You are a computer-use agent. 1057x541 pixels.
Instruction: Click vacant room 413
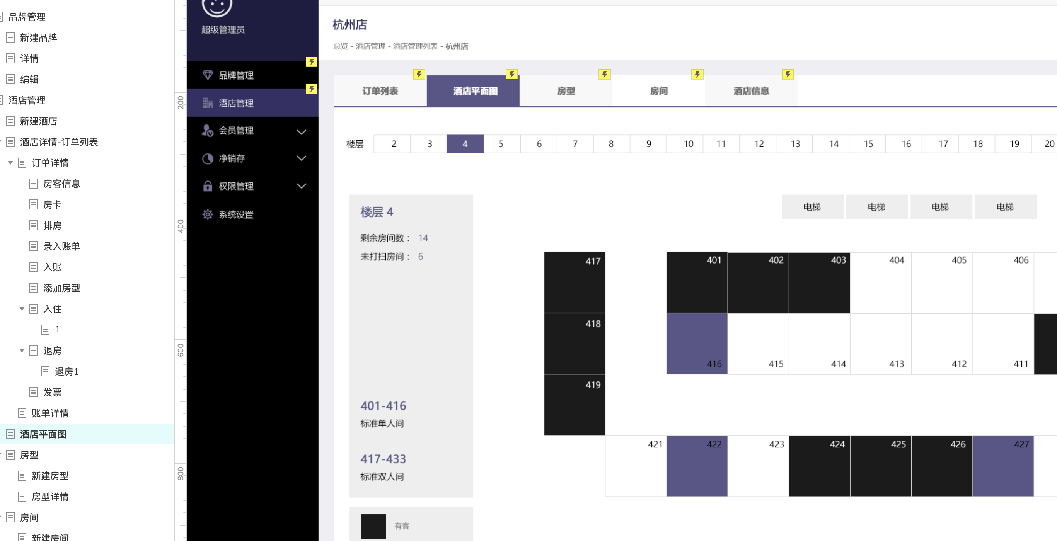click(x=881, y=344)
